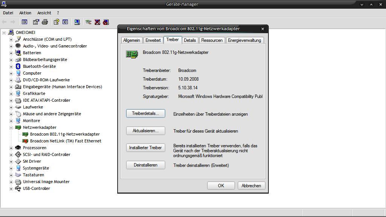386x217 pixels.
Task: Switch to the Details tab
Action: [x=190, y=40]
